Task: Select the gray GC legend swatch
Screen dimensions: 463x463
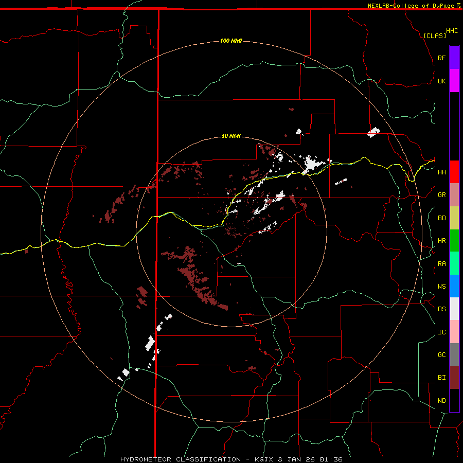Action: pyautogui.click(x=454, y=354)
